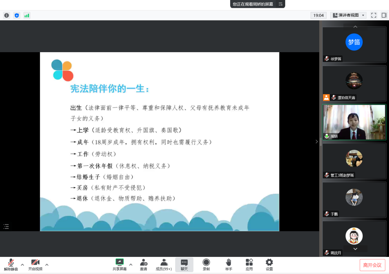Viewport: 389px width, 274px height.
Task: Select 周娇's video thumbnail
Action: coord(354,122)
